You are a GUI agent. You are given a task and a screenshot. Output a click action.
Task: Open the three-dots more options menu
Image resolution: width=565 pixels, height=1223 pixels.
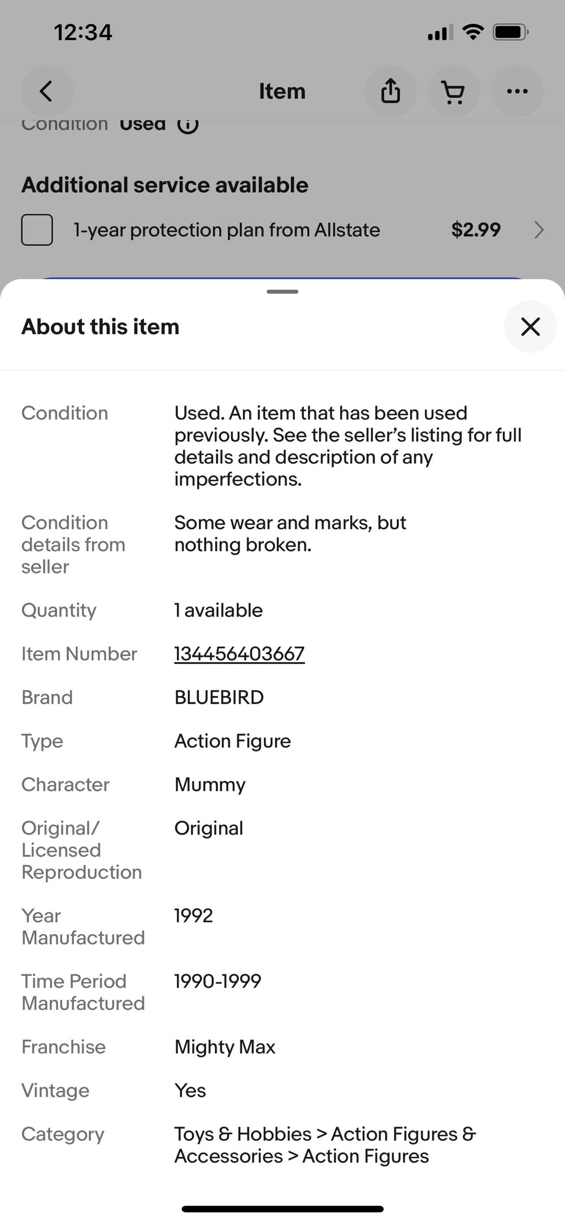click(x=517, y=91)
